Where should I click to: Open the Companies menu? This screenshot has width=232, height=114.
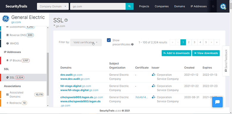162,6
